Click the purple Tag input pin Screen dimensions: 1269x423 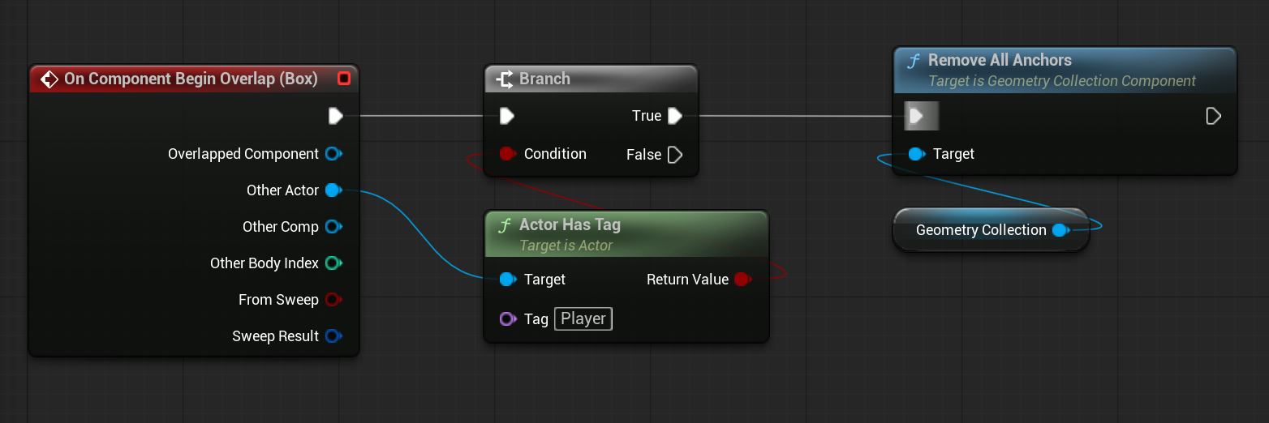507,319
